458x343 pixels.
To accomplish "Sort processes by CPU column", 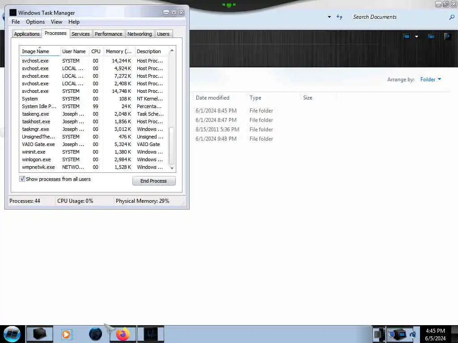I will coord(96,51).
